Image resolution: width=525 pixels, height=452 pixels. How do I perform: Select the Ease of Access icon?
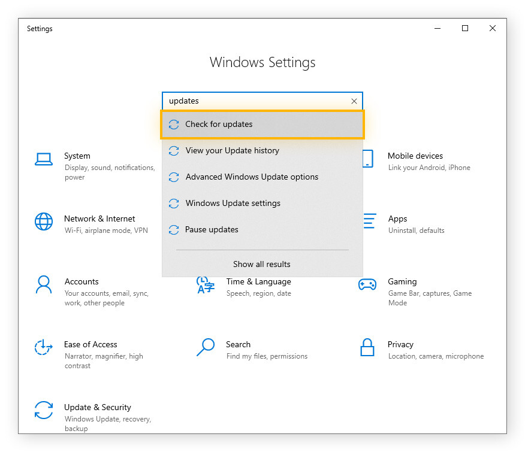click(43, 347)
